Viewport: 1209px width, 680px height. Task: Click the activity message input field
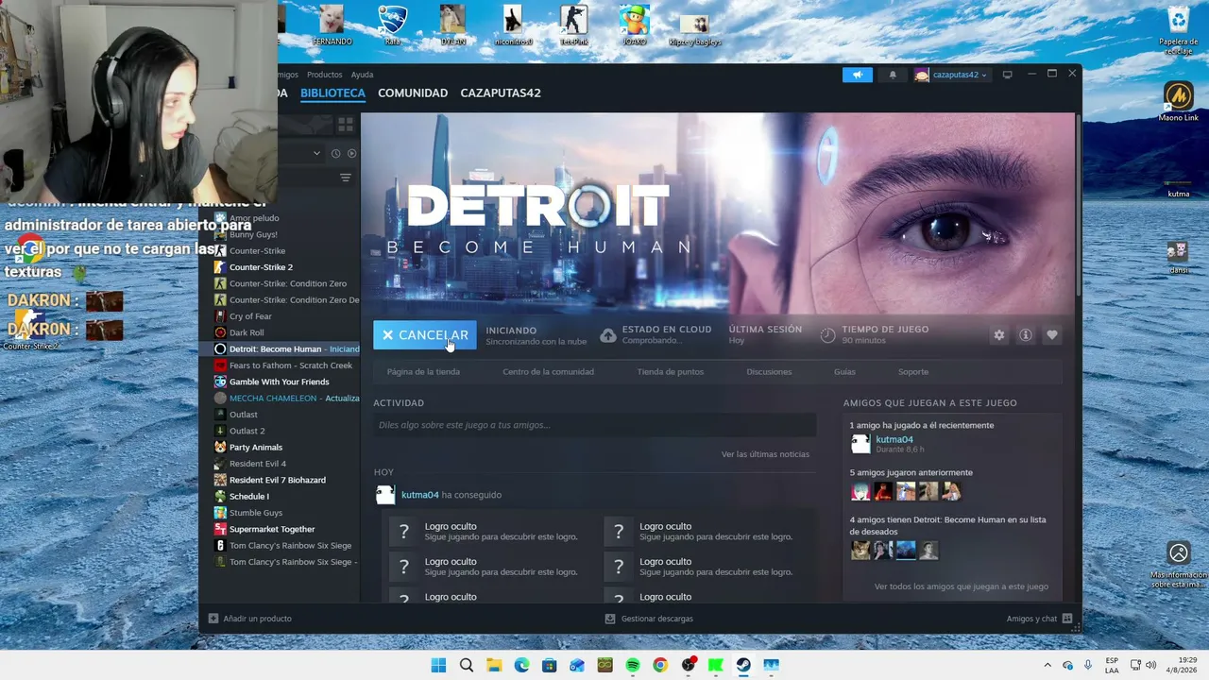tap(594, 425)
